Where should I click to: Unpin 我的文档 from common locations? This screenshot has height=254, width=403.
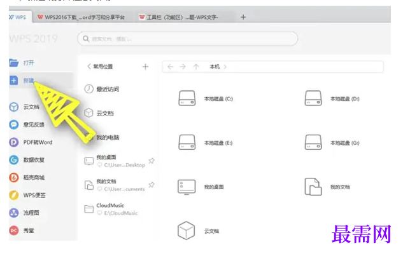pos(152,185)
